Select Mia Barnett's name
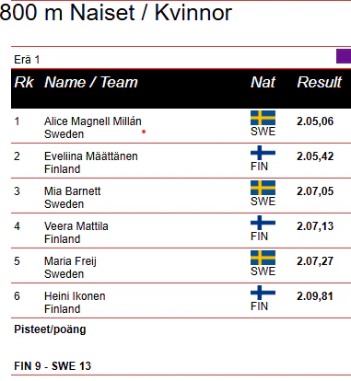 pyautogui.click(x=73, y=191)
